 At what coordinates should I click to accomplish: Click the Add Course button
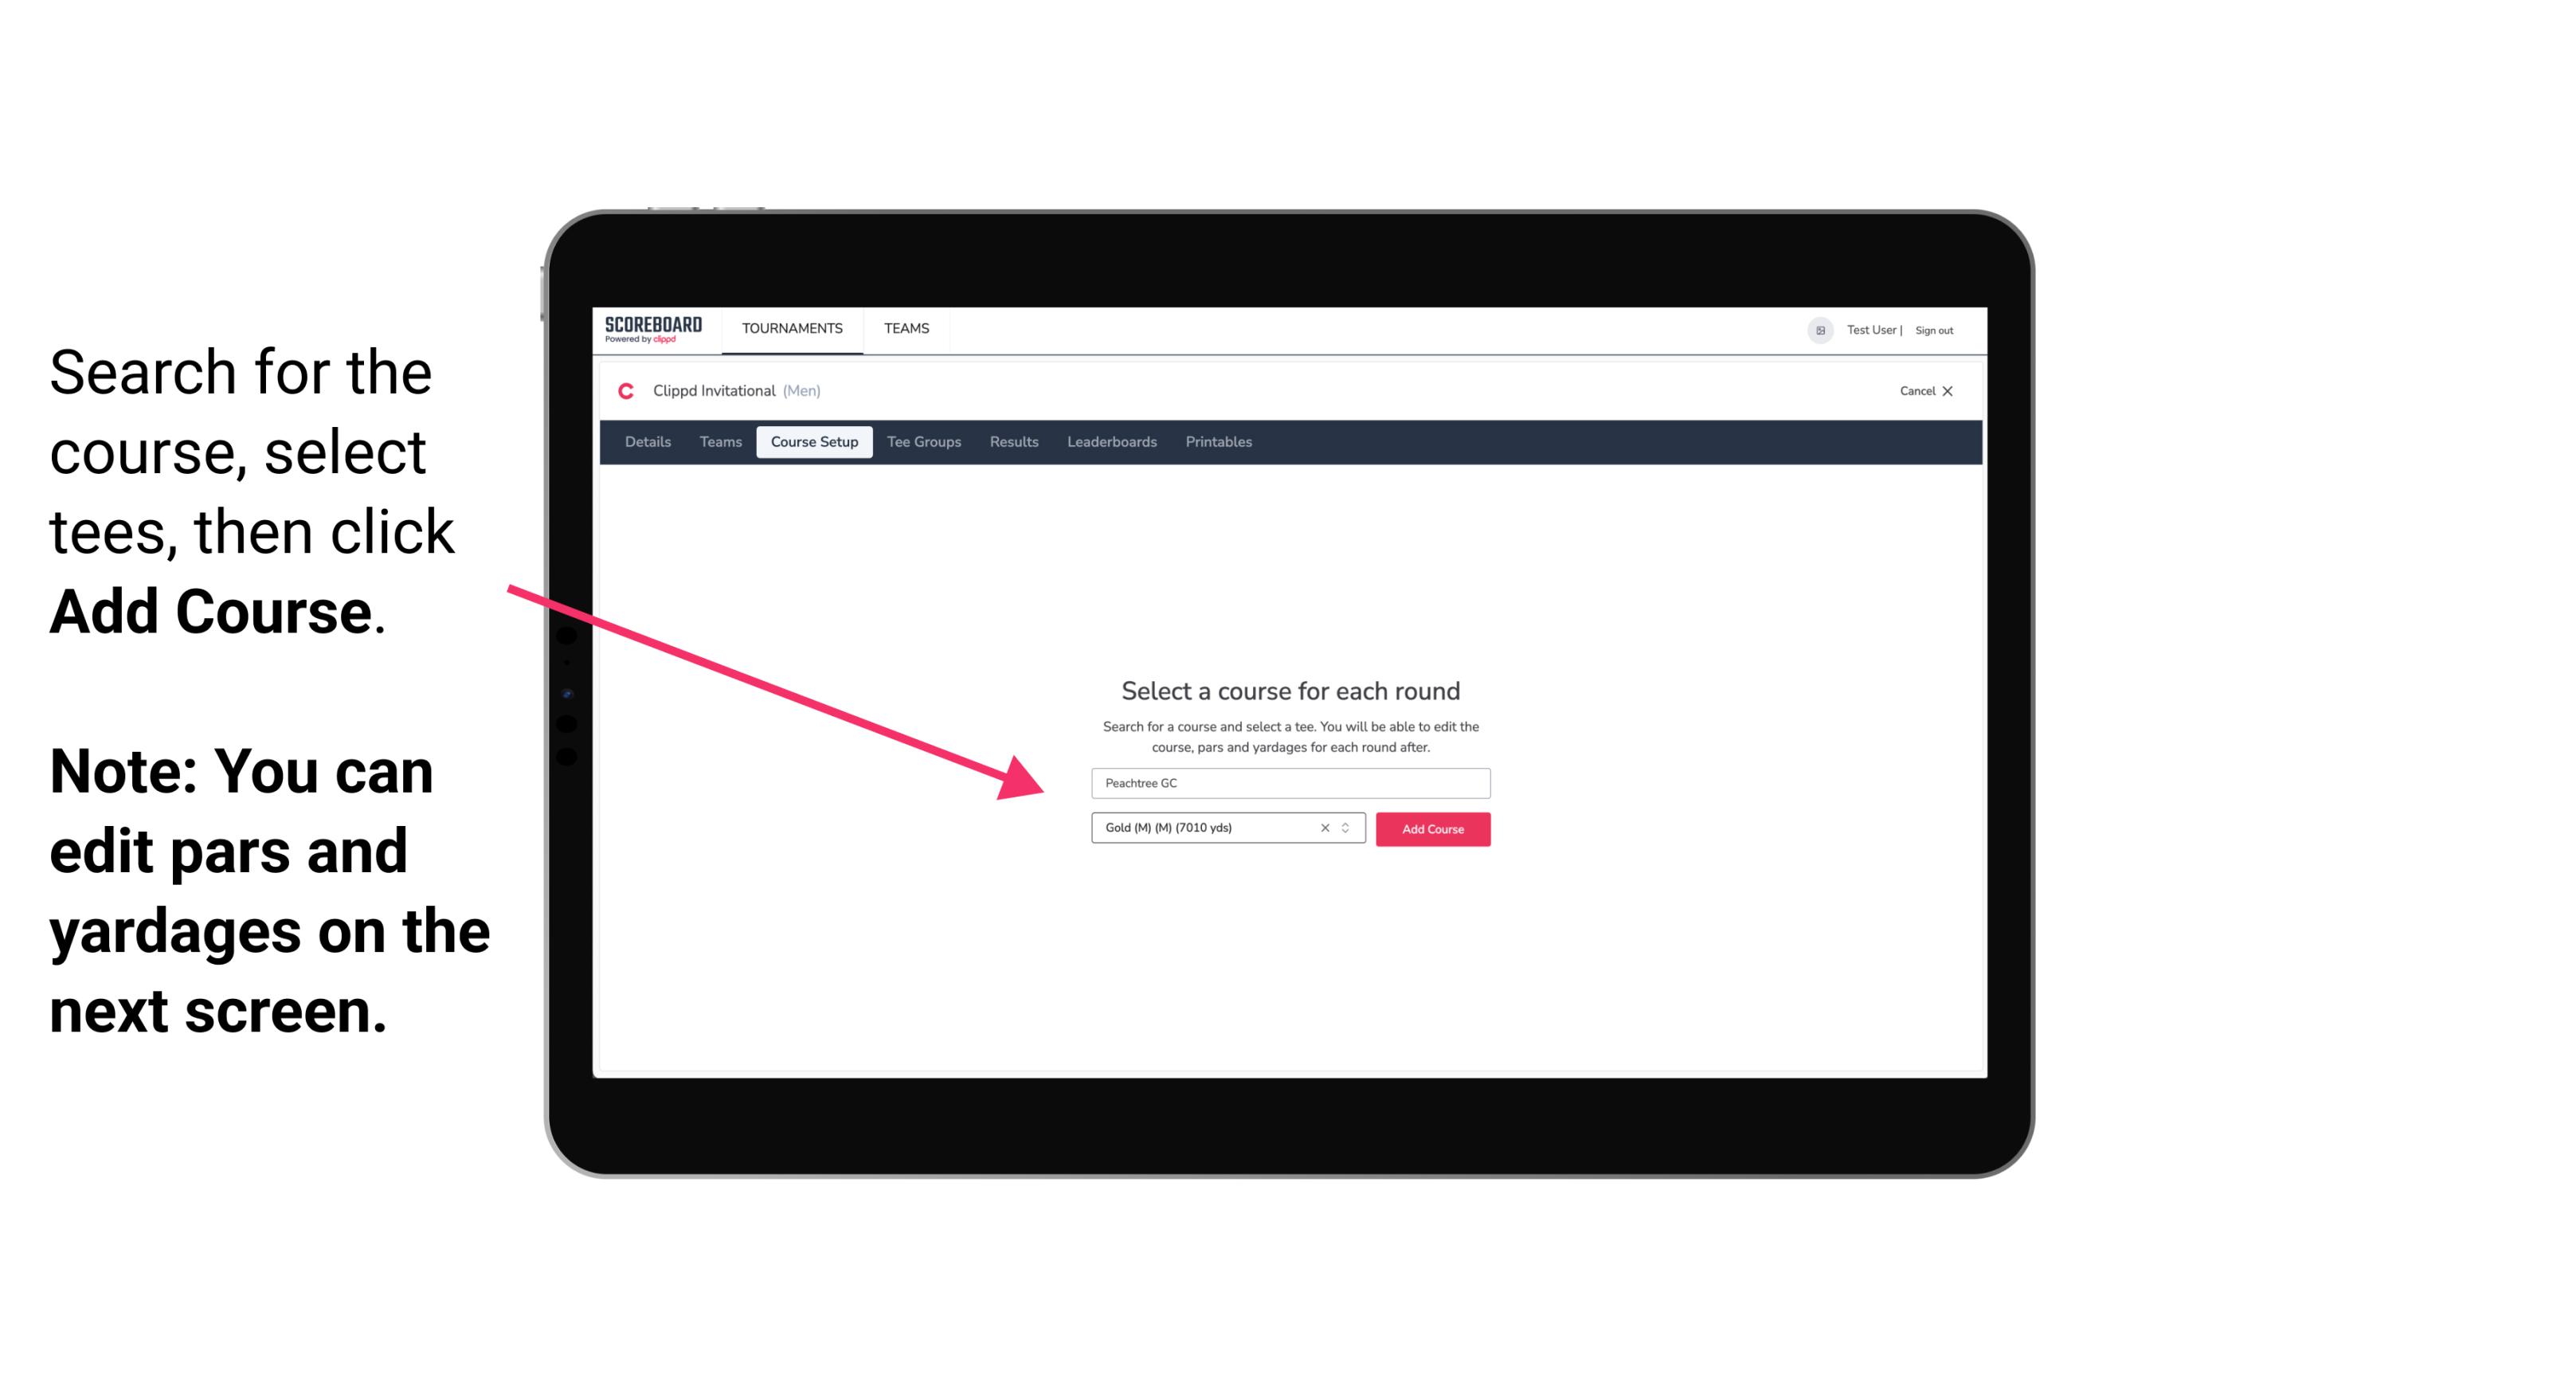1431,828
